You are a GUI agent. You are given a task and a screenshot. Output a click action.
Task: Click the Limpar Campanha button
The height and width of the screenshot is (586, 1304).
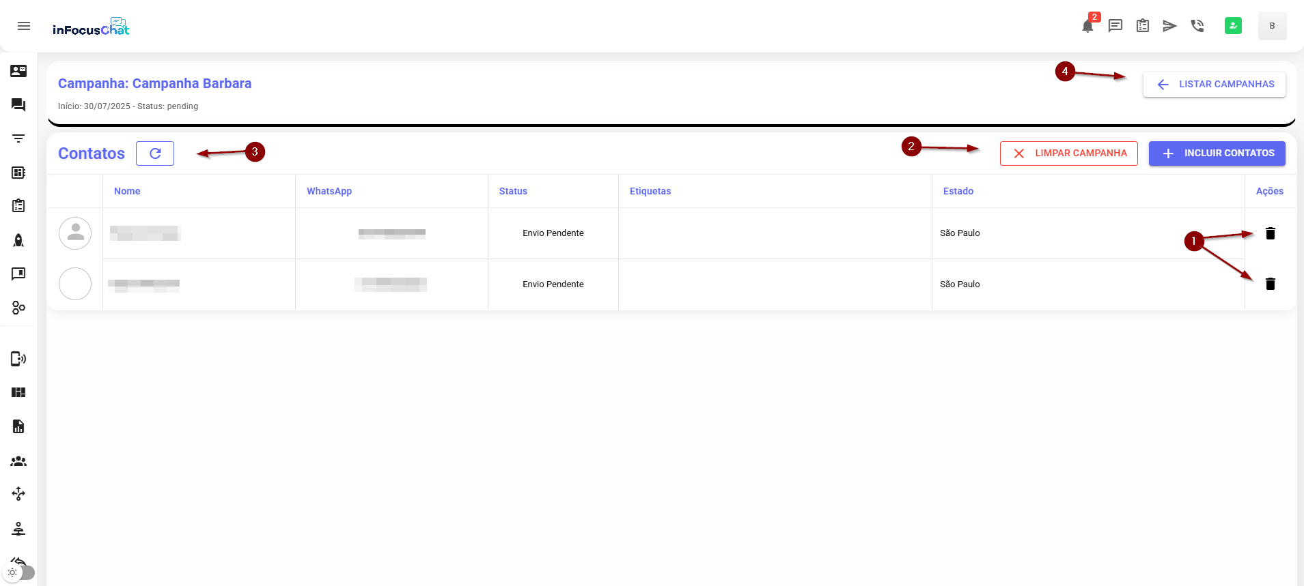[1068, 153]
